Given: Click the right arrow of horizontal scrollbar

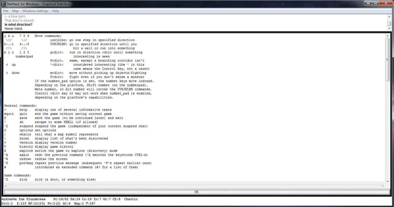Looking at the screenshot, I should click(383, 186).
